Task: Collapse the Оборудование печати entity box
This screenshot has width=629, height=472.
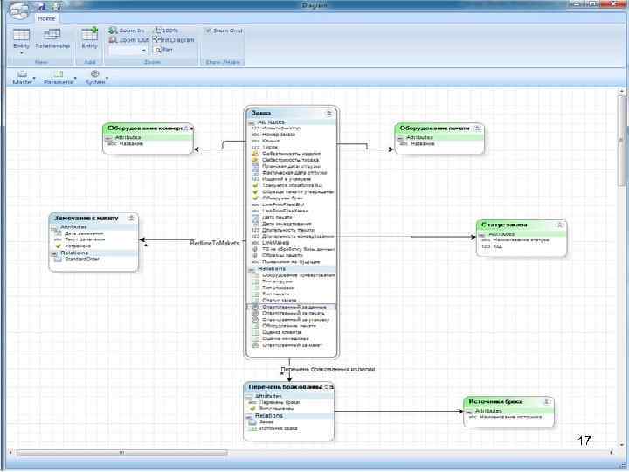Action: 477,128
